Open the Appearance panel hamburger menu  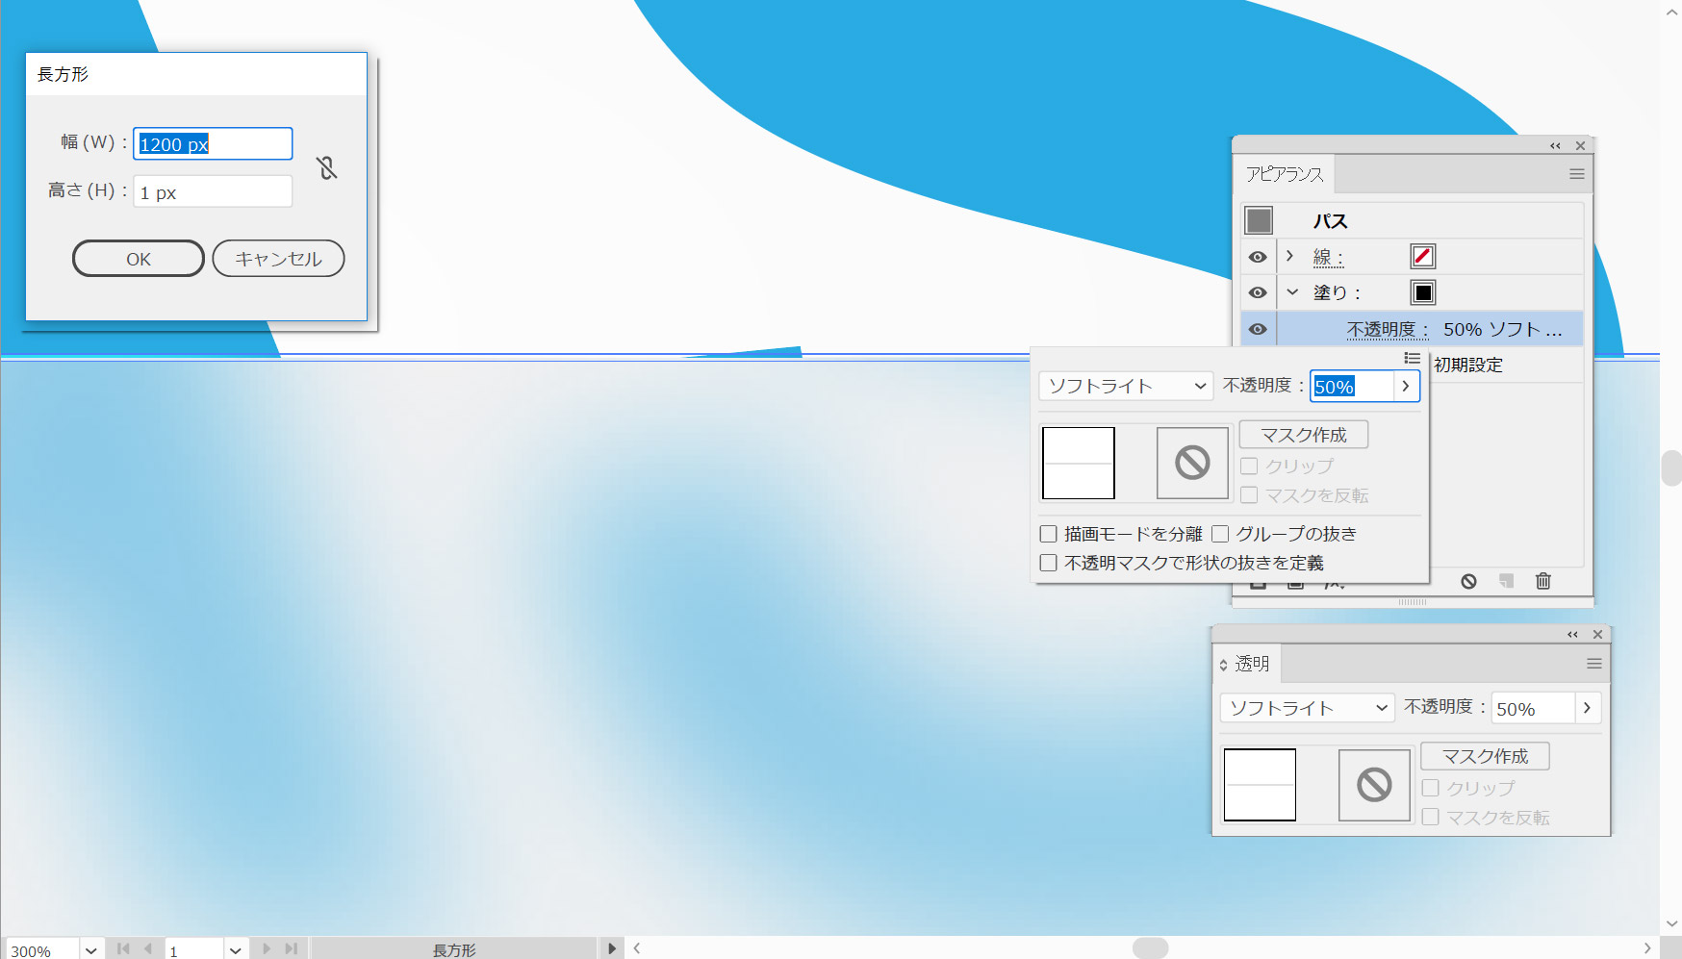click(1576, 174)
